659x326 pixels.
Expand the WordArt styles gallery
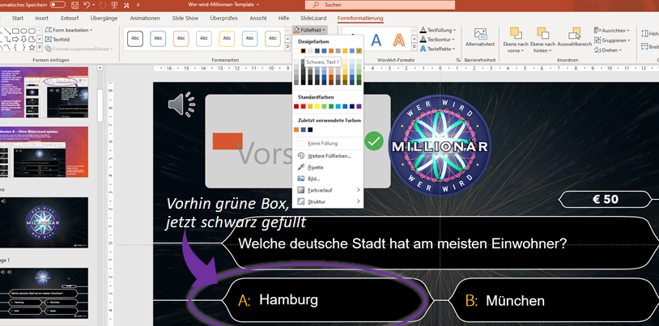(414, 49)
